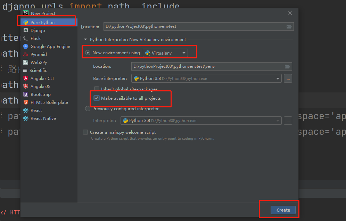Open ellipsis button beside Interpreter dropdown

[288, 121]
